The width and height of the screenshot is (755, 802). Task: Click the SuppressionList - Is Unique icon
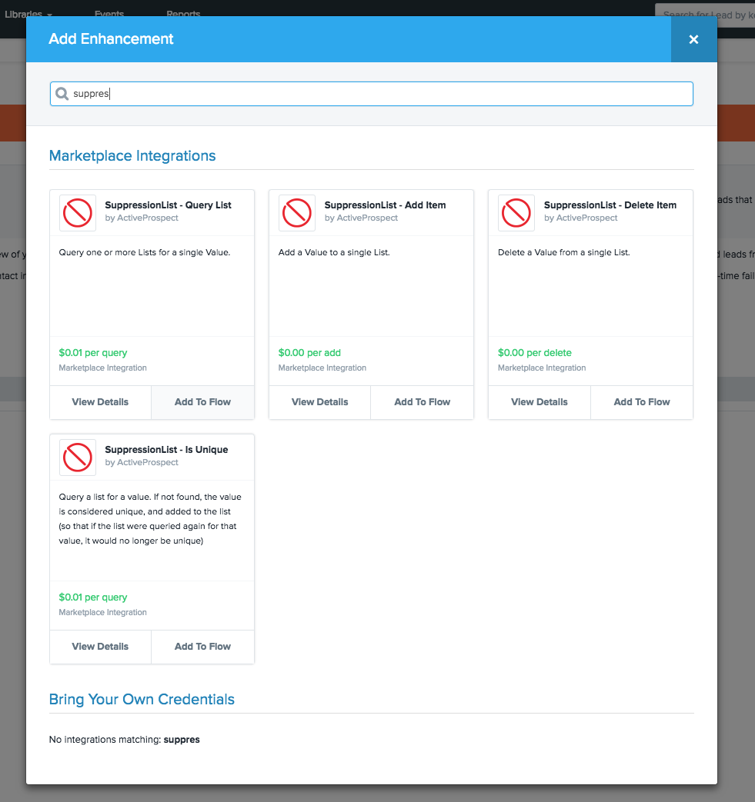click(x=77, y=458)
